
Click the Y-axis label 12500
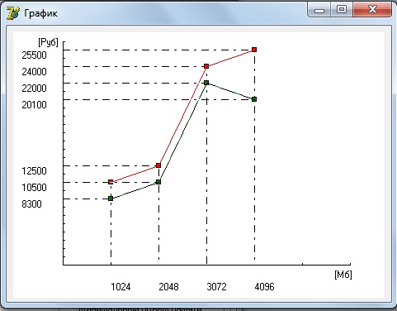(x=34, y=171)
